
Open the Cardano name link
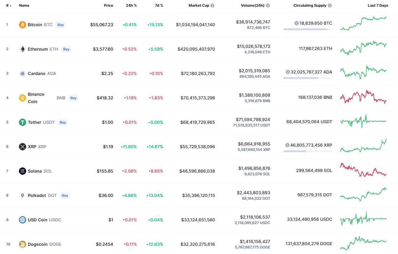click(x=37, y=73)
